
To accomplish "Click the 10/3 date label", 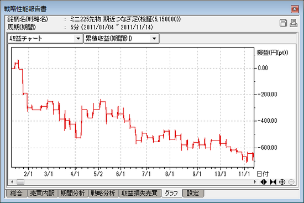I will (221, 174).
